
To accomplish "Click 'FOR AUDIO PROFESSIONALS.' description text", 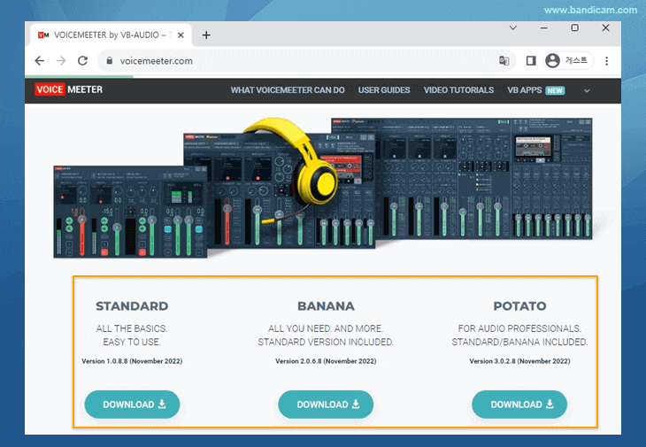I will tap(519, 328).
